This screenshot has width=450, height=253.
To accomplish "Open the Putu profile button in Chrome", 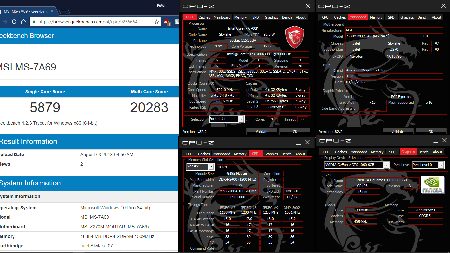I will [x=161, y=5].
